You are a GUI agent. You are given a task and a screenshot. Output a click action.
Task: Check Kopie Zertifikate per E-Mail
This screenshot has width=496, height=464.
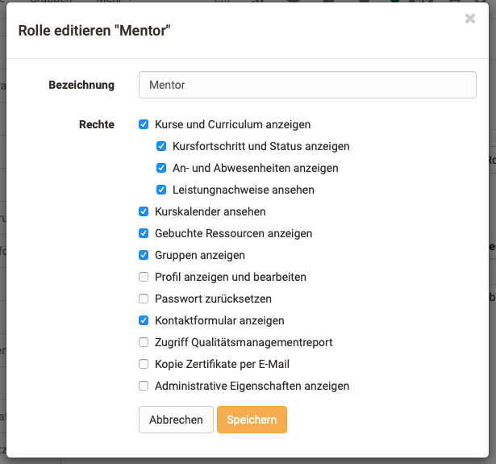144,364
